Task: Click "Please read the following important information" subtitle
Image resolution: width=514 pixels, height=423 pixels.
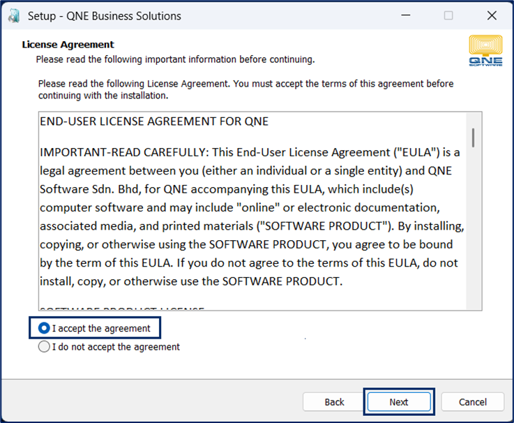Action: click(x=175, y=59)
